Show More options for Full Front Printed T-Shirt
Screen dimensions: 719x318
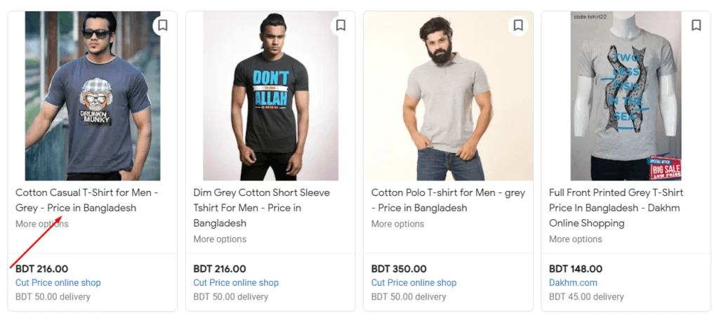point(575,239)
